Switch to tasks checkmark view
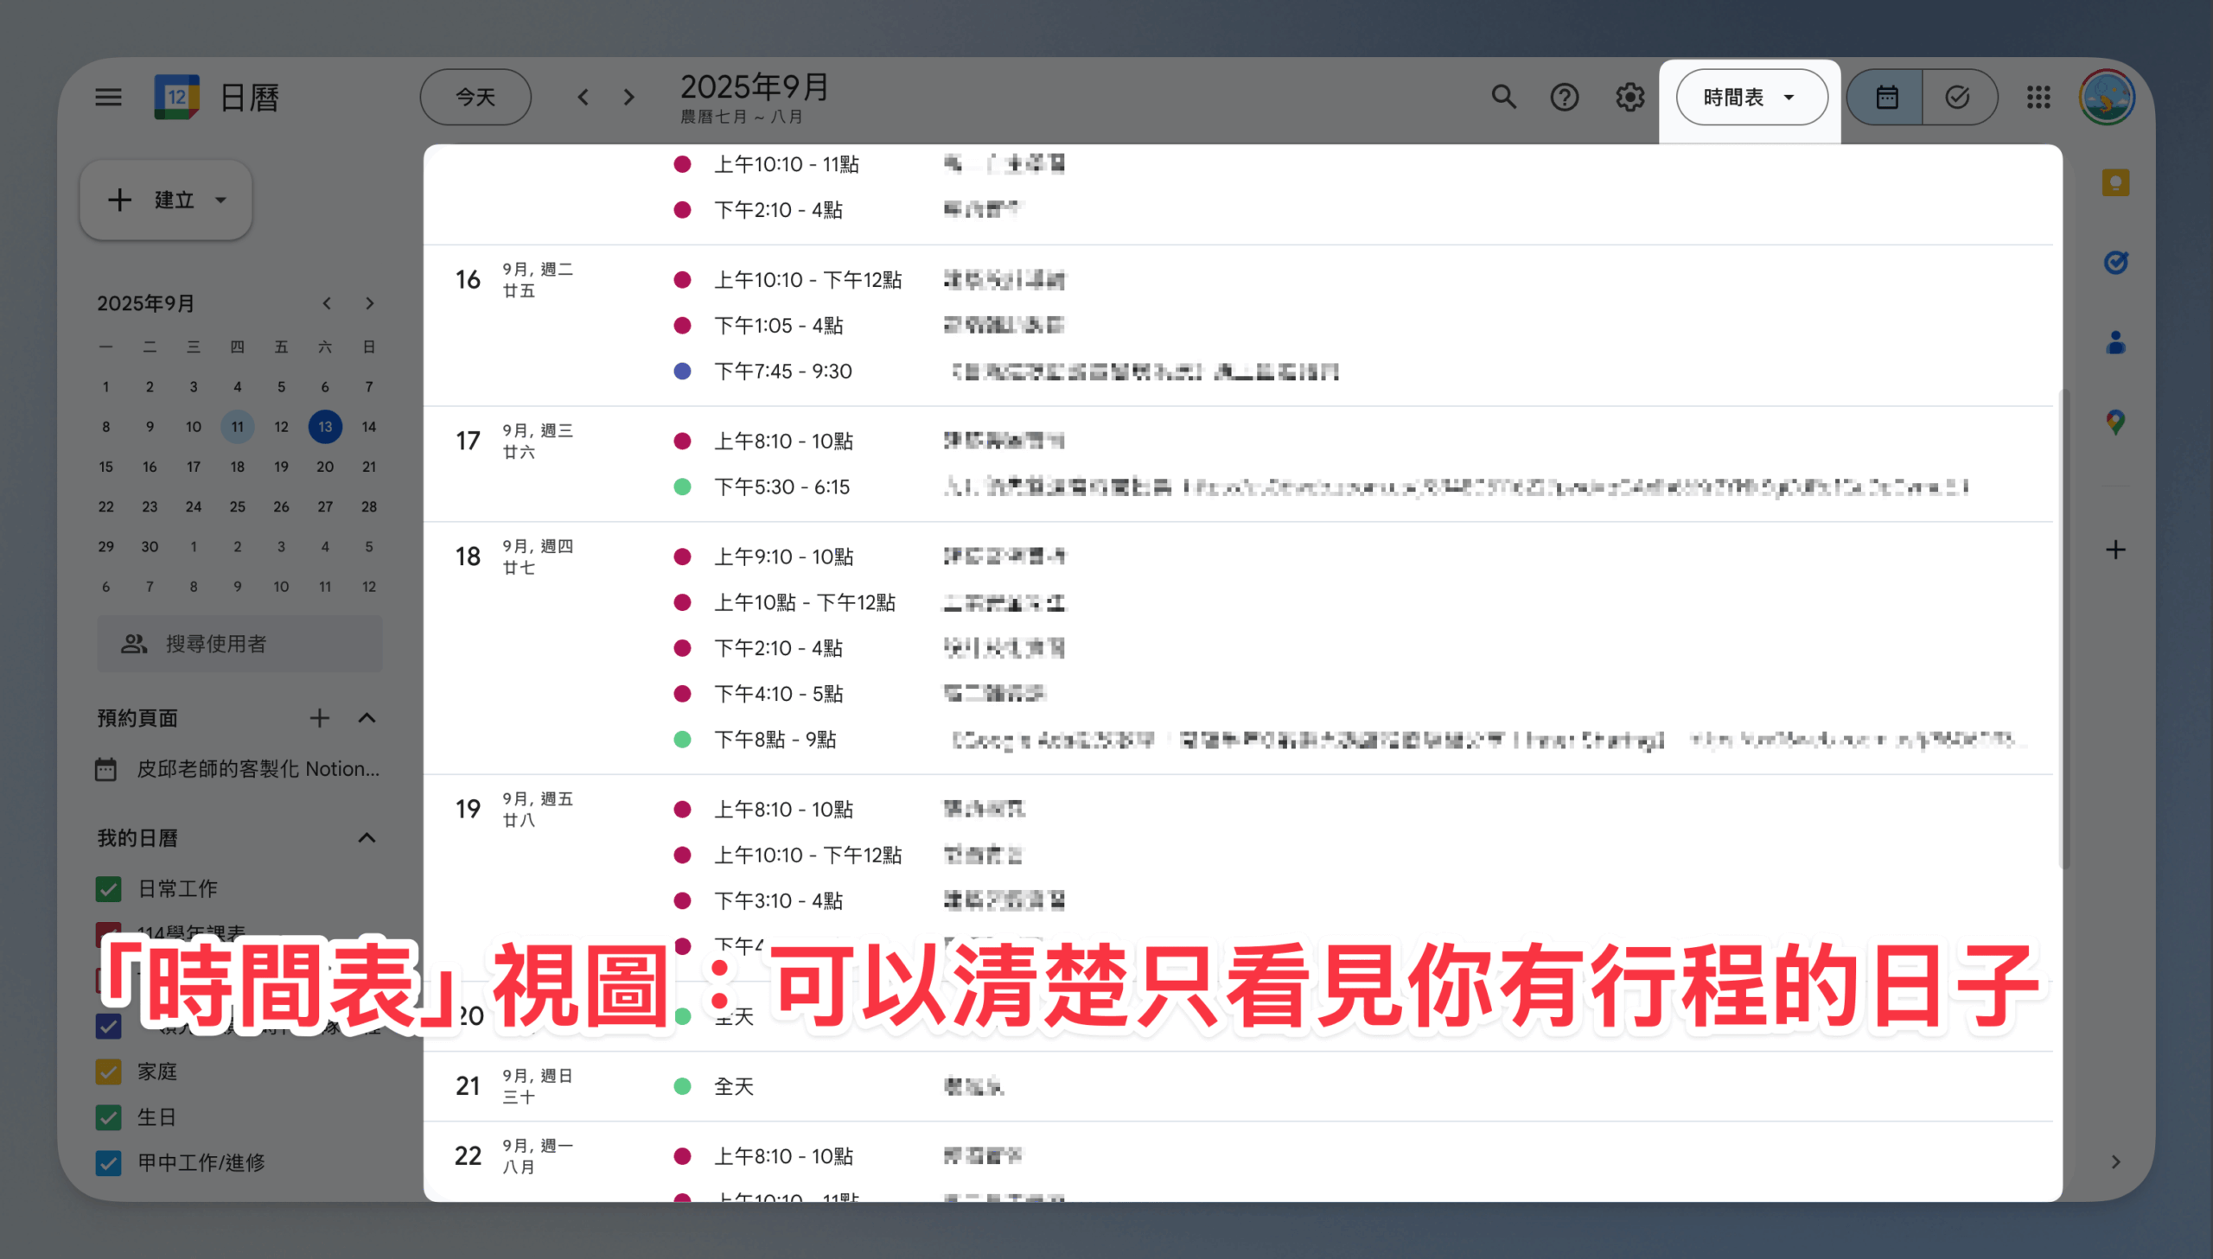 pyautogui.click(x=1958, y=97)
